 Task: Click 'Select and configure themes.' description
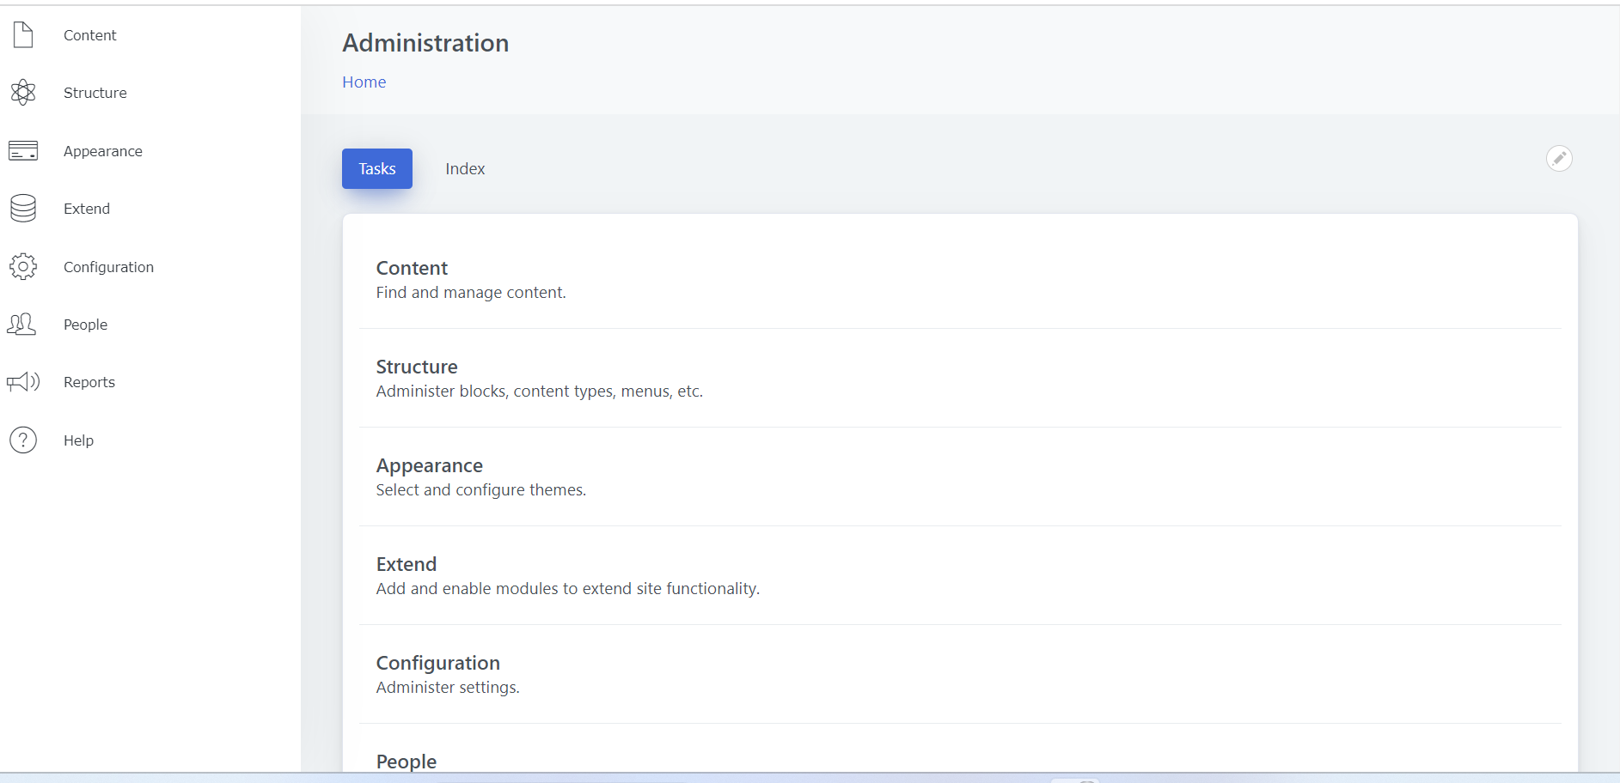click(481, 489)
